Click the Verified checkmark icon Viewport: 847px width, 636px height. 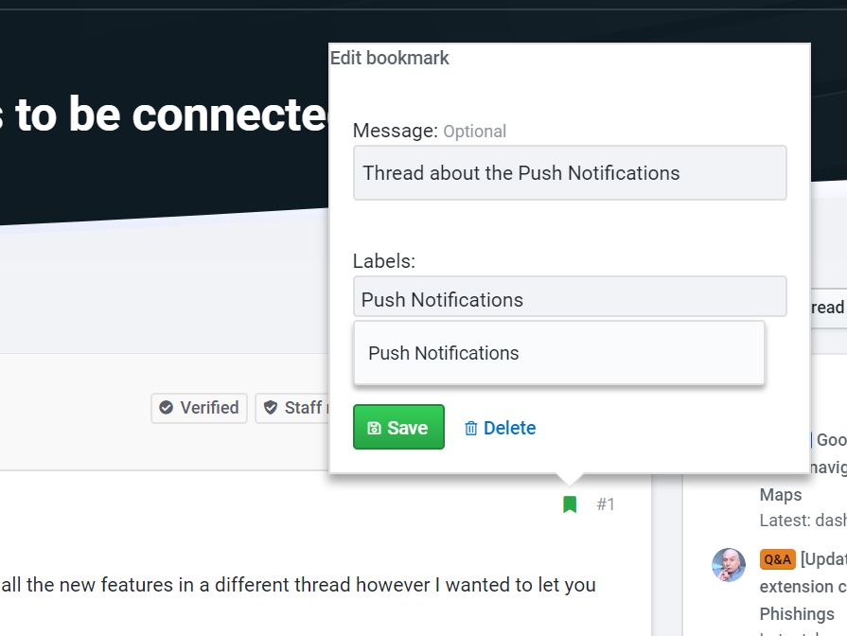click(167, 408)
